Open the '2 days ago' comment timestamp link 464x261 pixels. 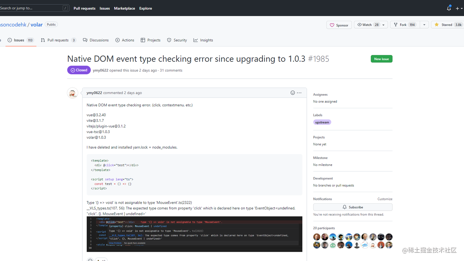coord(133,93)
